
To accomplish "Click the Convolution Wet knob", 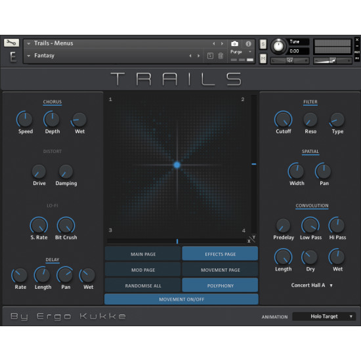I will 337,257.
